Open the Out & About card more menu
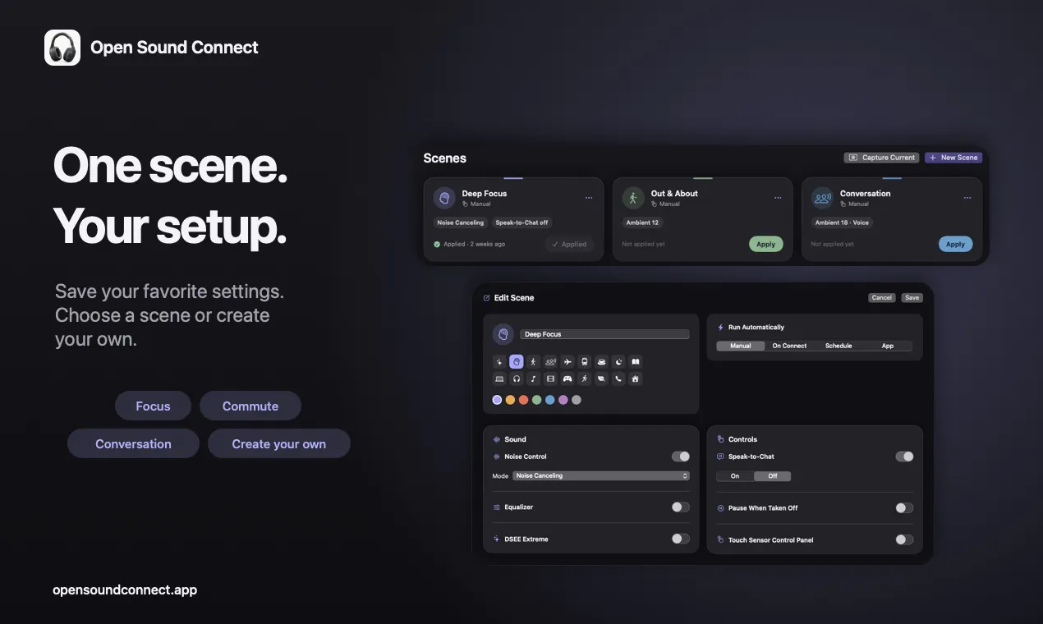This screenshot has width=1043, height=624. pos(778,198)
